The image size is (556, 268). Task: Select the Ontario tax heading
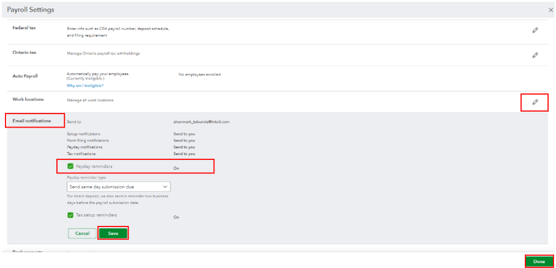[x=24, y=53]
